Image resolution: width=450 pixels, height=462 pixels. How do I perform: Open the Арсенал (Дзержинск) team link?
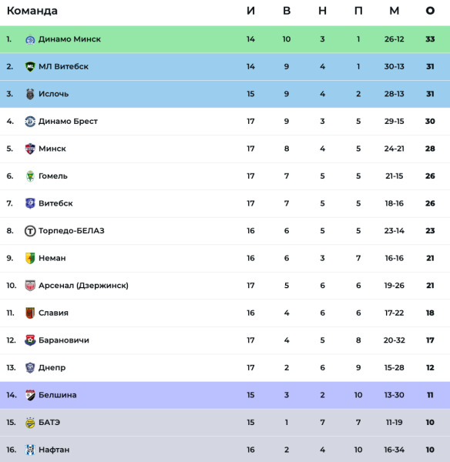pyautogui.click(x=83, y=286)
